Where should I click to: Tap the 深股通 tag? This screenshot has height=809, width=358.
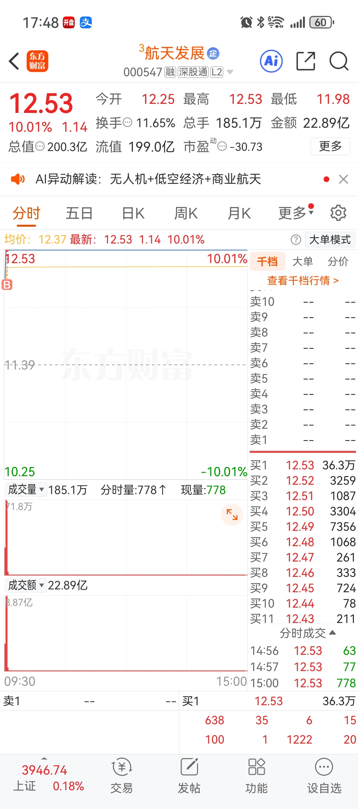(x=193, y=72)
